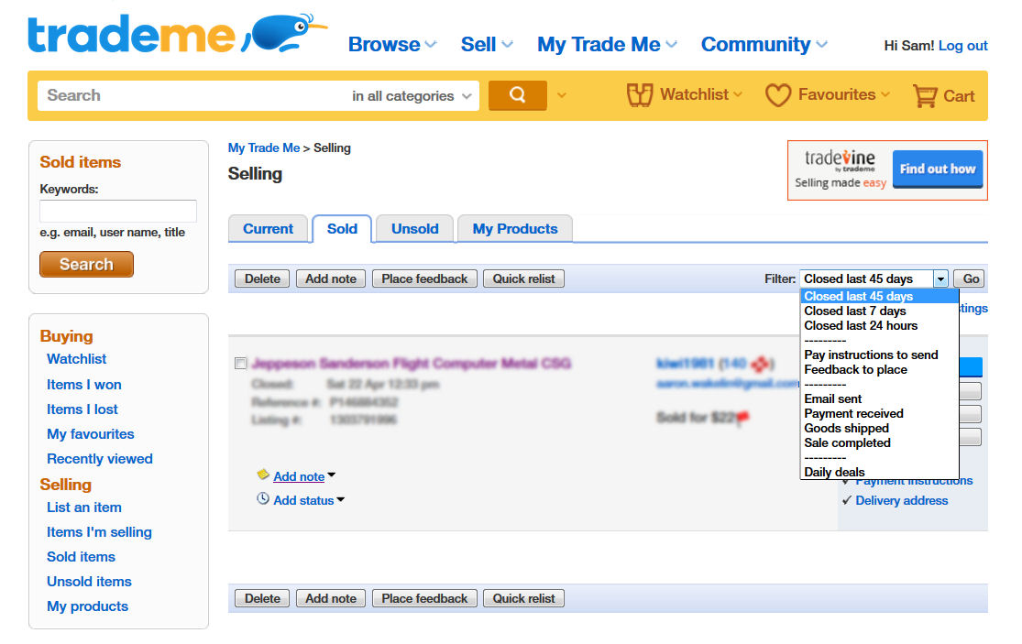1022x644 pixels.
Task: Click the Favourites heart icon
Action: coord(778,94)
